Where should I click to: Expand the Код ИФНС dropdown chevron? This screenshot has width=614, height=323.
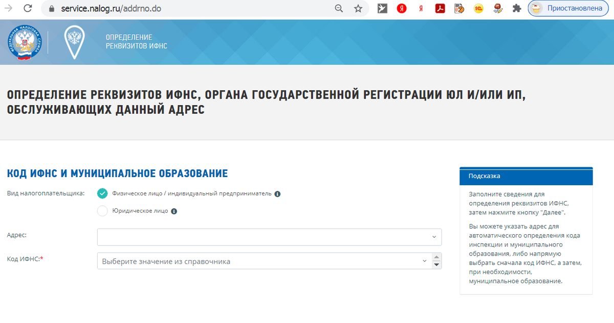(x=424, y=261)
